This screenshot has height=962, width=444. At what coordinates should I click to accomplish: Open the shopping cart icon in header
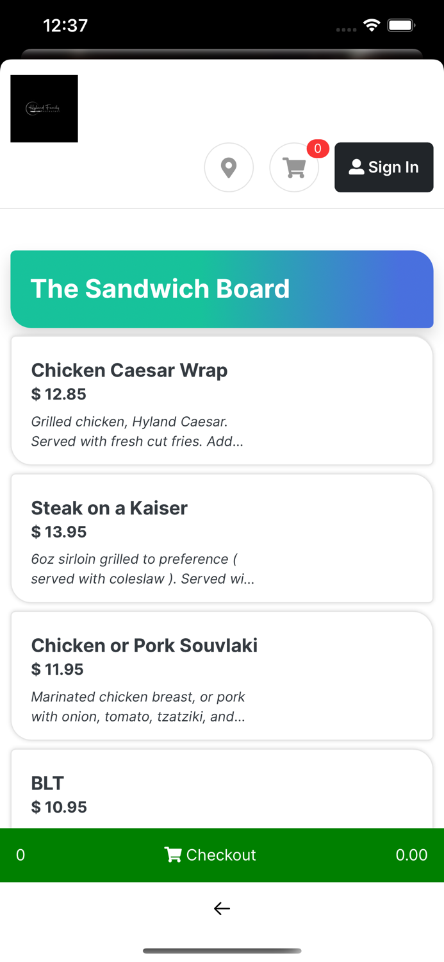point(294,167)
